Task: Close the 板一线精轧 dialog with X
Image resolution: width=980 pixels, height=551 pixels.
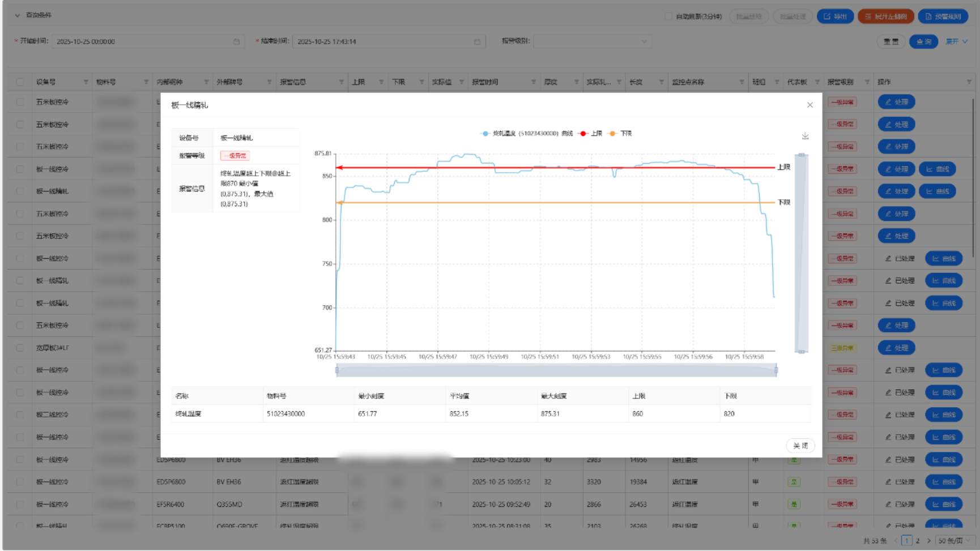Action: [809, 105]
